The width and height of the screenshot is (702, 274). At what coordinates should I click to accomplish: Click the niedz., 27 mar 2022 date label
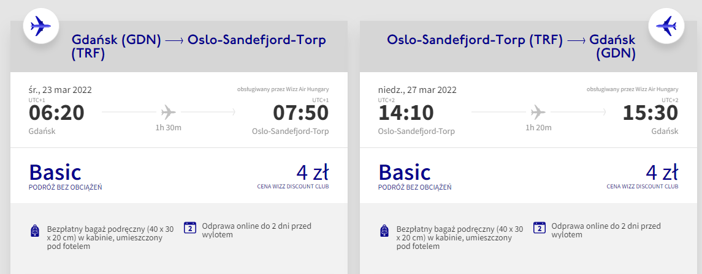418,90
